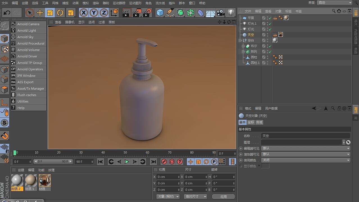Click the Render Settings clapperboard with gear

[147, 13]
